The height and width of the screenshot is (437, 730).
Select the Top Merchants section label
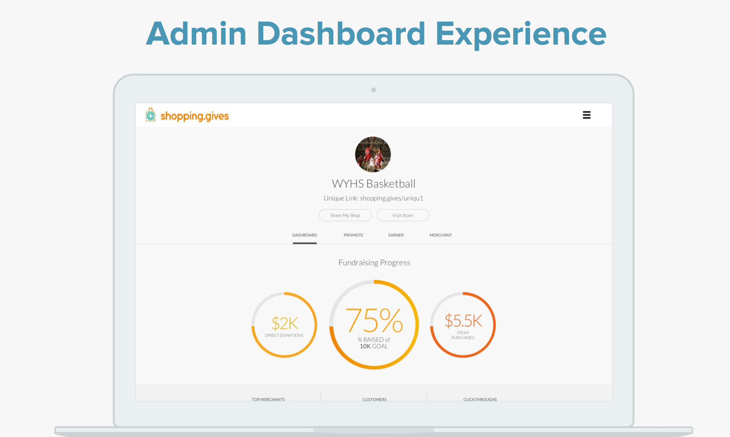click(268, 399)
